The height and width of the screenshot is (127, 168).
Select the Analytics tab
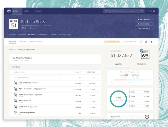click(118, 64)
